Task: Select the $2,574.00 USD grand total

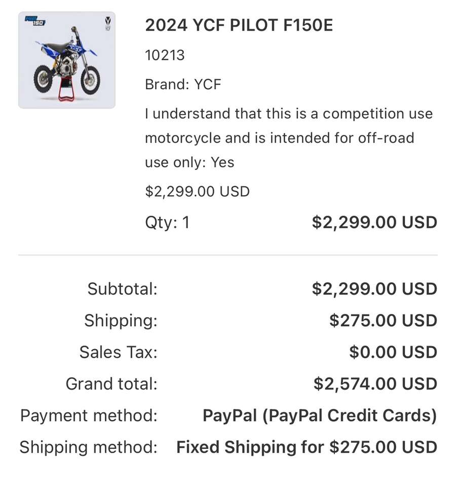Action: (375, 384)
